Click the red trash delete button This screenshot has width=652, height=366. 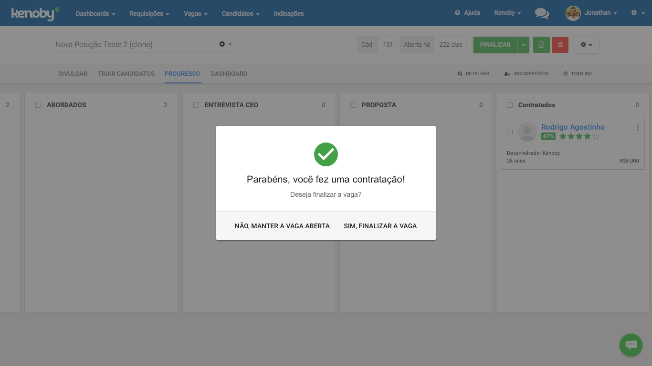tap(560, 45)
